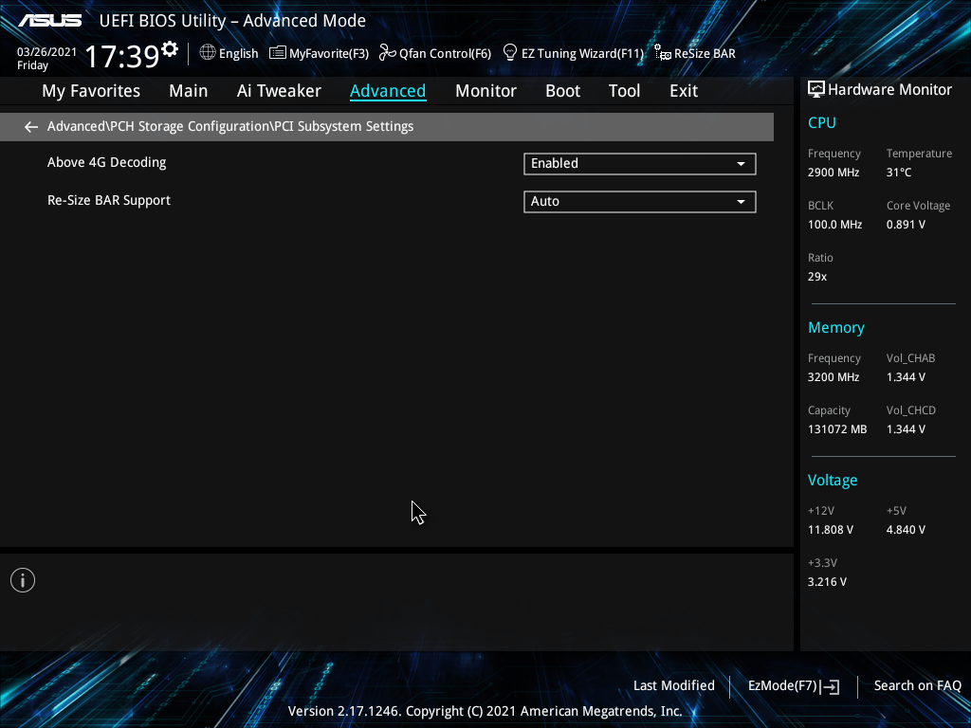Open the ReSize BAR shortcut
971x728 pixels.
(695, 53)
